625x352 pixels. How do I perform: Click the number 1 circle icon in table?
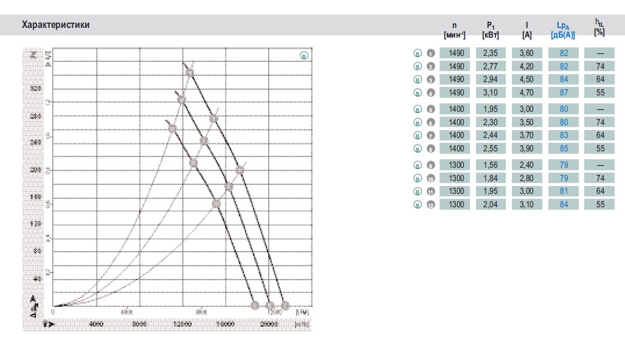click(x=430, y=53)
